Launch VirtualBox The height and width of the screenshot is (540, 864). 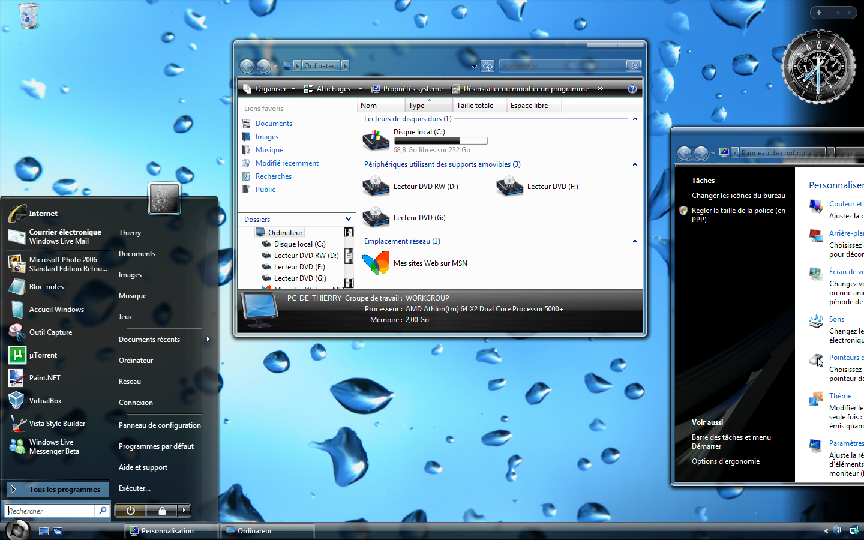[35, 401]
